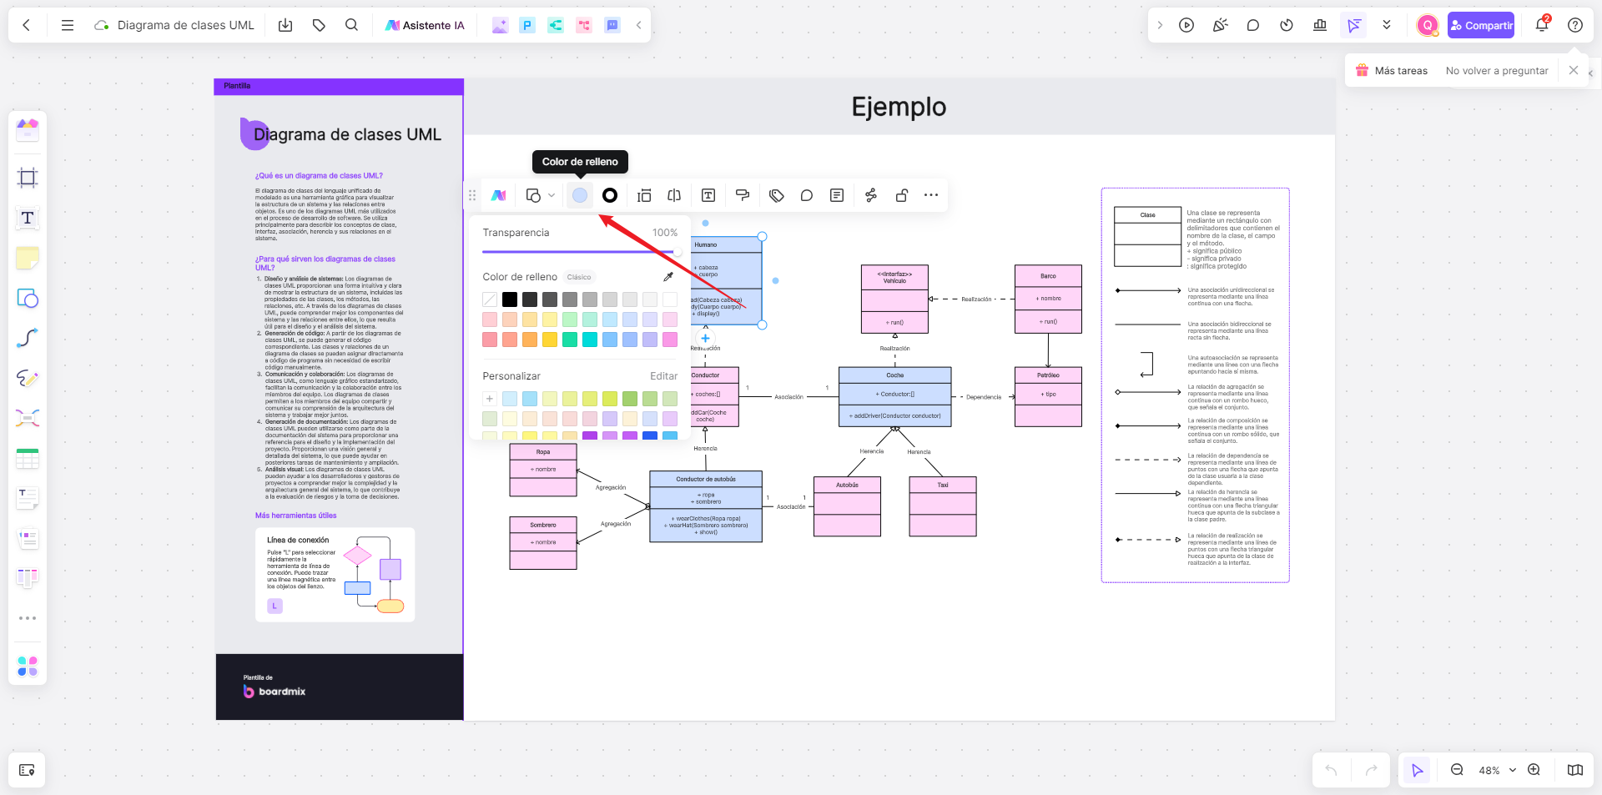
Task: Click the redo arrow
Action: 1371,770
